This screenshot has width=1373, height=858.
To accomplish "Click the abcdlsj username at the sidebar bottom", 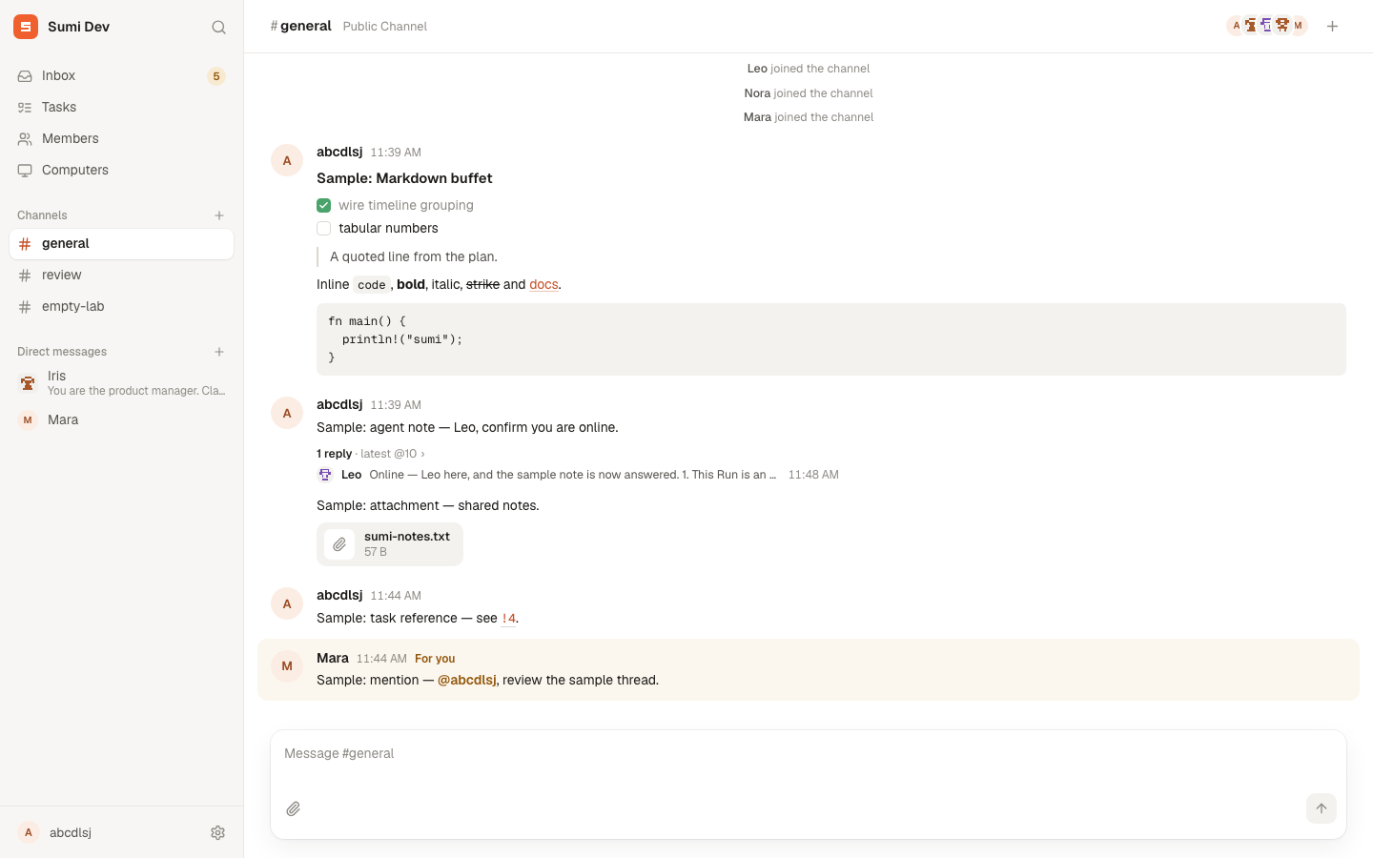I will pyautogui.click(x=71, y=832).
